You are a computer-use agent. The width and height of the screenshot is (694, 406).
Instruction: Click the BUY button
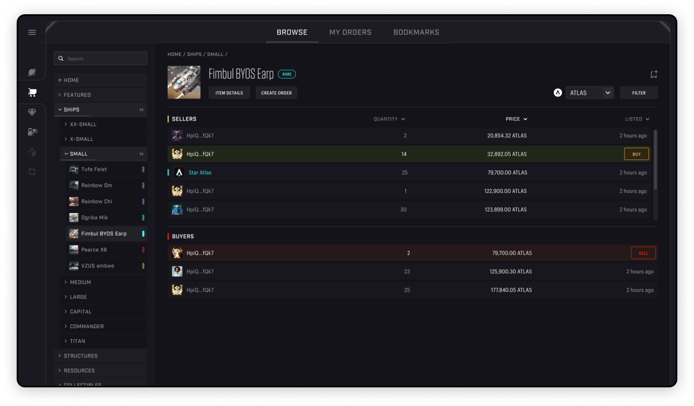pyautogui.click(x=636, y=154)
